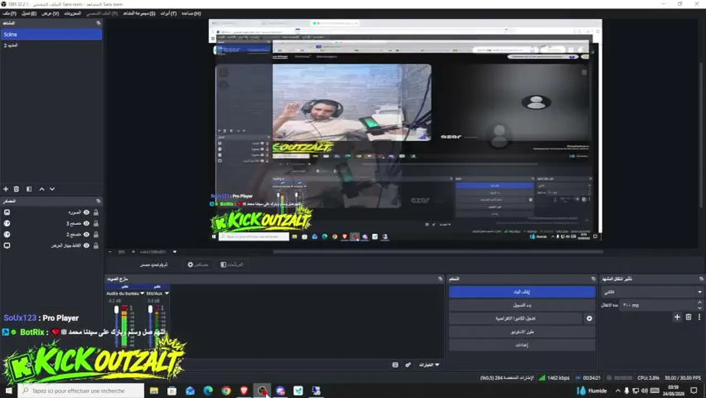
Task: Toggle lock on the متصفح 2 source
Action: point(96,234)
